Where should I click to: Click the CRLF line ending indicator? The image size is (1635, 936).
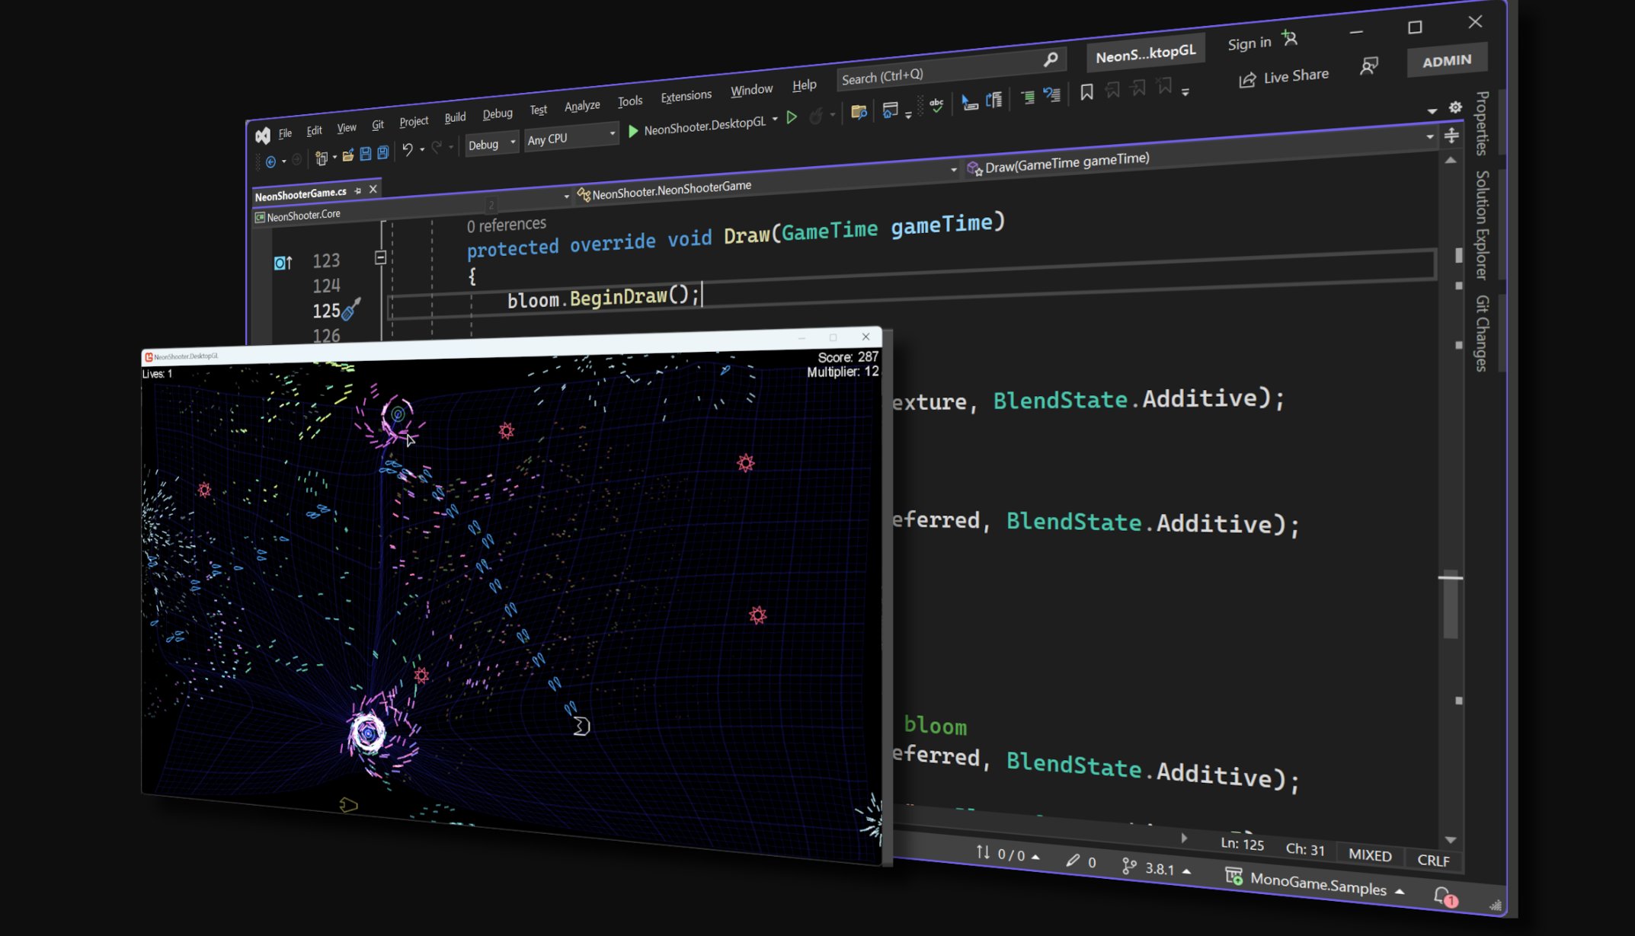[1433, 860]
